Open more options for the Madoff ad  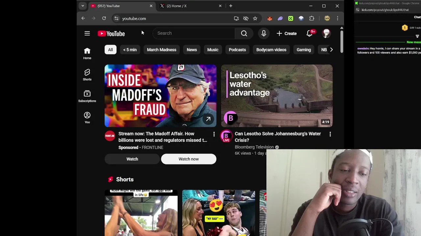pos(214,134)
